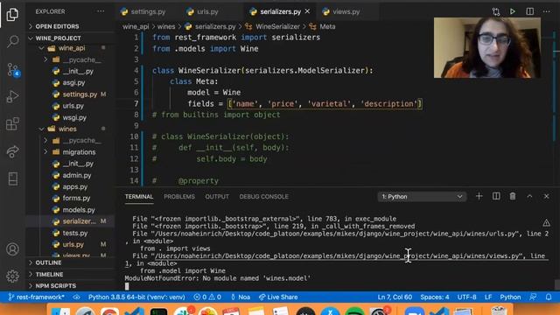This screenshot has width=560, height=315.
Task: Select the TERMINAL panel tab
Action: pyautogui.click(x=139, y=197)
